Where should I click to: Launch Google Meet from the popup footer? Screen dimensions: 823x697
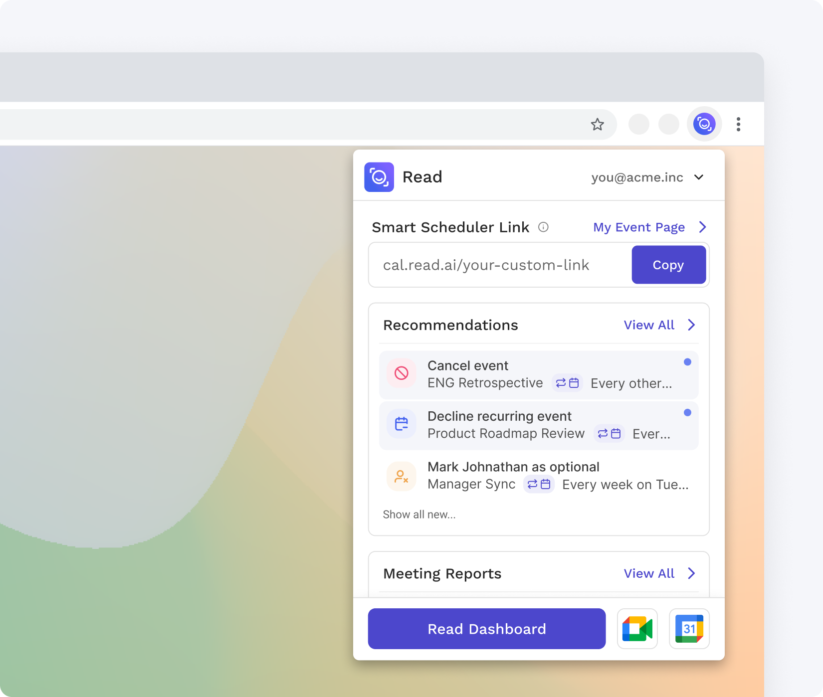pos(637,629)
